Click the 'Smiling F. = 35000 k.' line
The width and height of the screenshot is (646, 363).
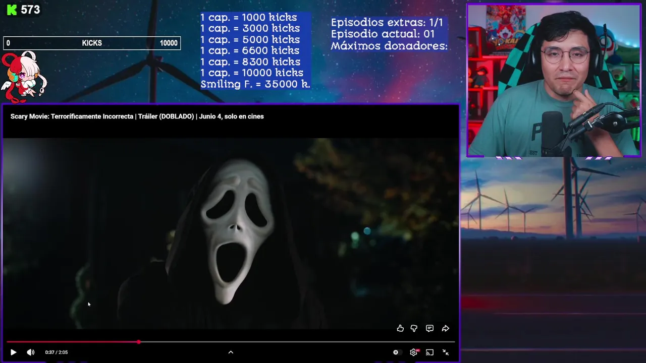[255, 84]
